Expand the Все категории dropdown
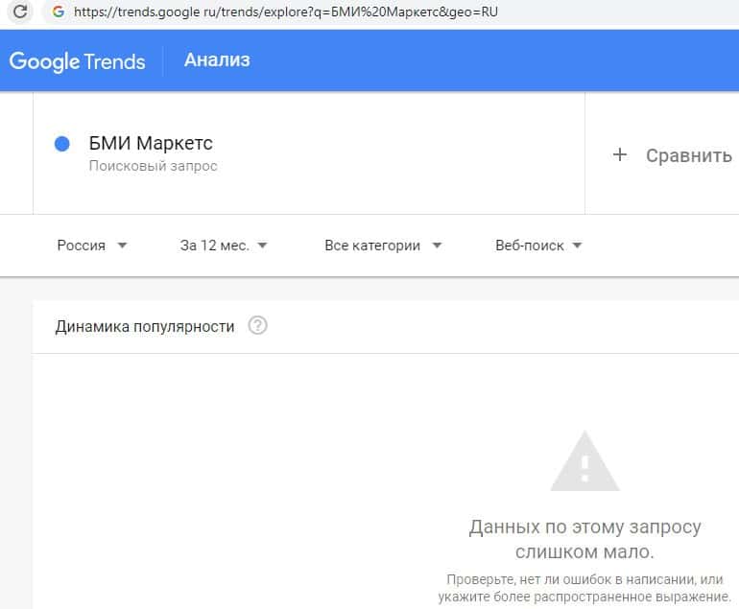Image resolution: width=739 pixels, height=609 pixels. click(x=383, y=246)
